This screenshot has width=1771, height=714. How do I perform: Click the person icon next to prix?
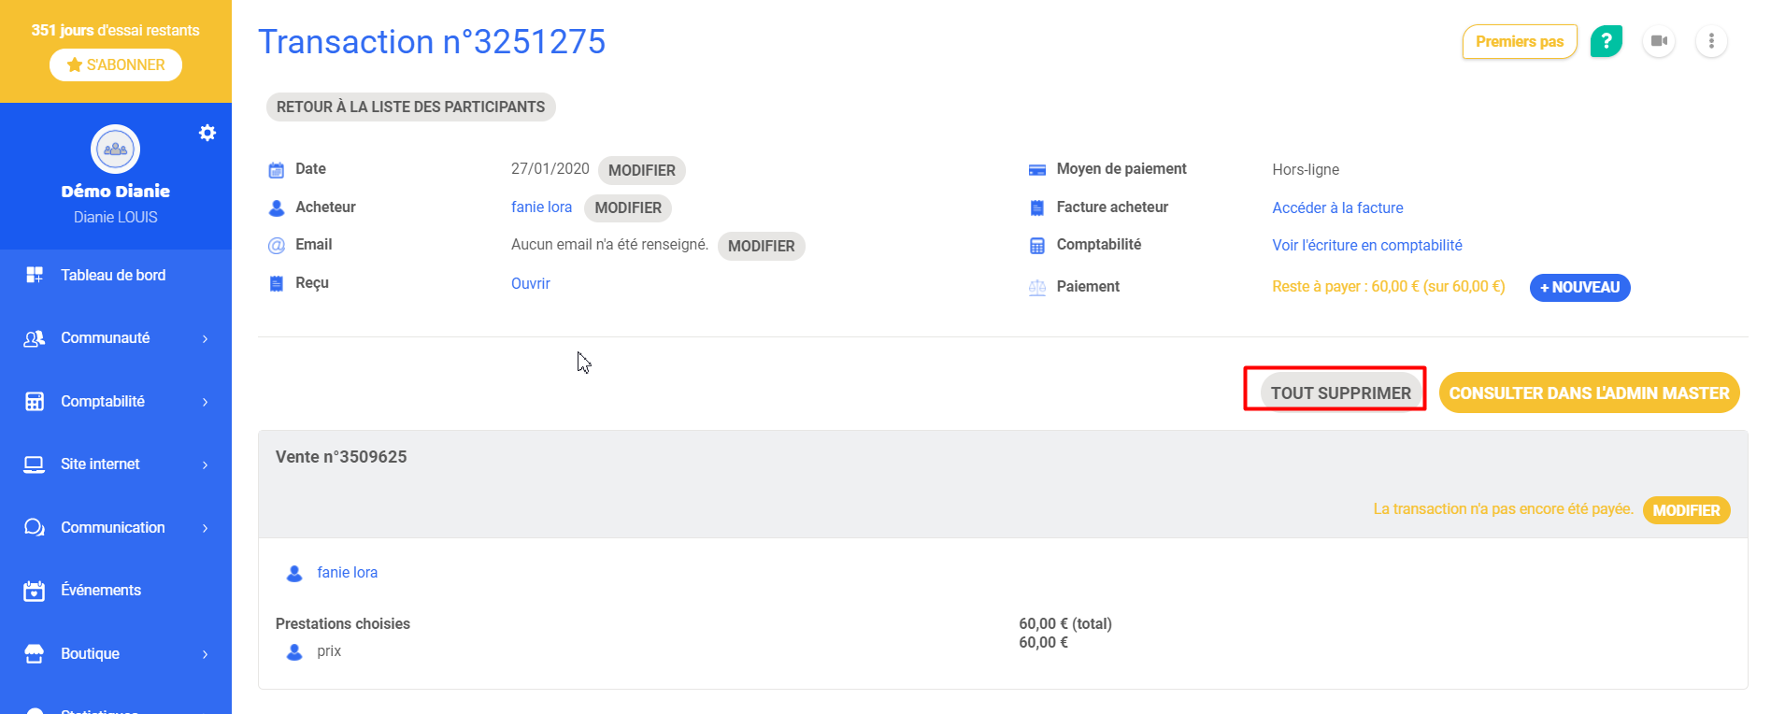tap(294, 651)
